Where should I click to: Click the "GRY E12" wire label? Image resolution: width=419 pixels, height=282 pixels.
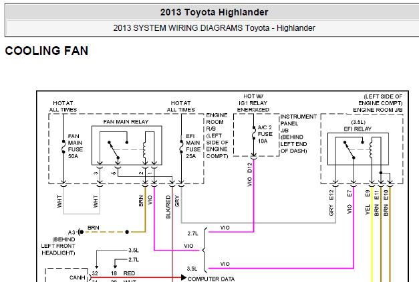(331, 202)
